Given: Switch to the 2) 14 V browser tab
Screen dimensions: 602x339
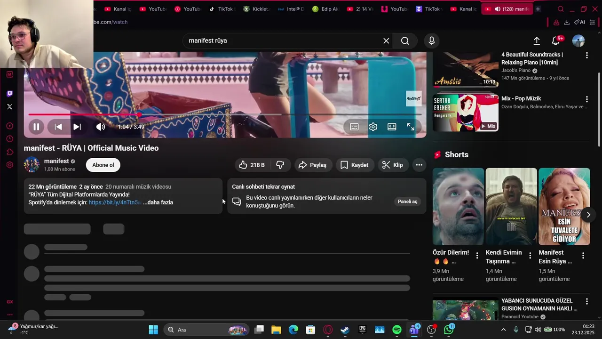Looking at the screenshot, I should click(x=359, y=9).
